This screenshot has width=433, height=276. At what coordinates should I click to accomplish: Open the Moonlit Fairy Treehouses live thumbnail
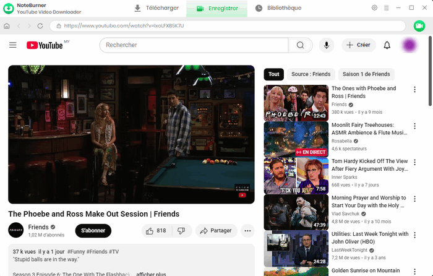coord(296,139)
